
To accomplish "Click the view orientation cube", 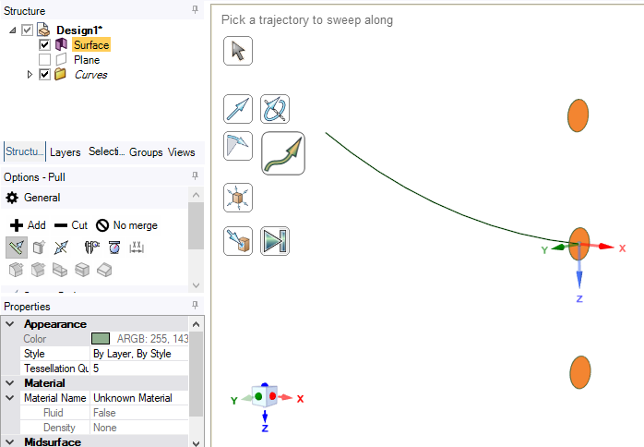I will 265,396.
